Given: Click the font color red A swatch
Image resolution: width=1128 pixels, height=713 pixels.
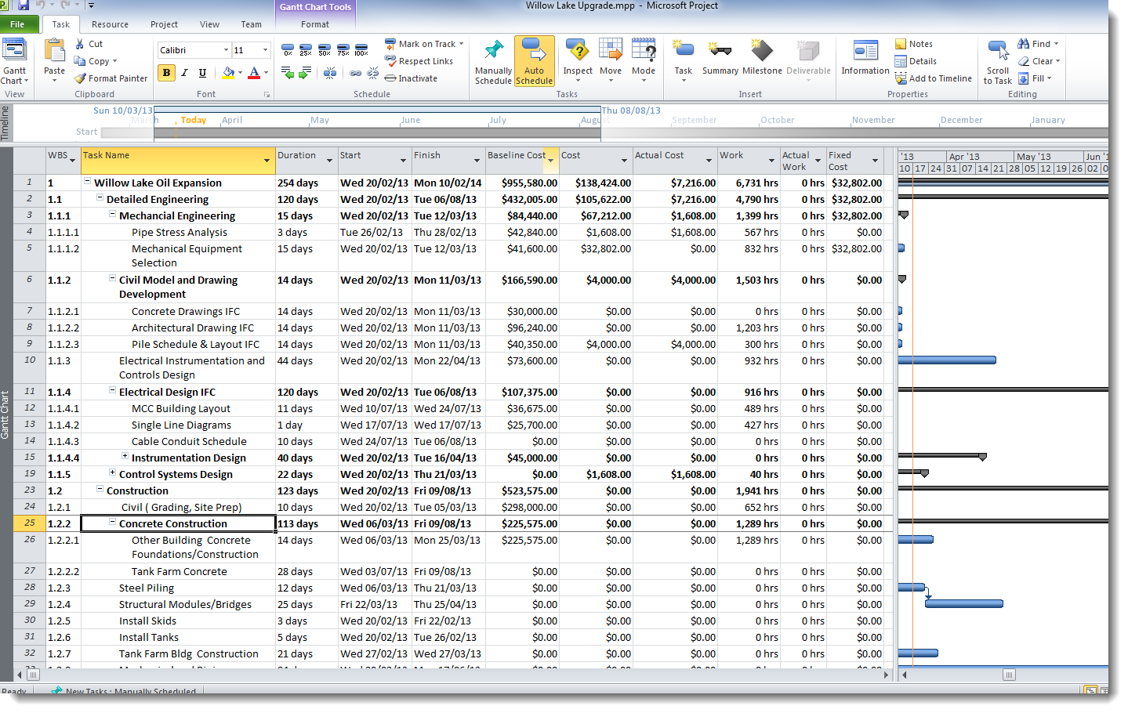Looking at the screenshot, I should (253, 73).
